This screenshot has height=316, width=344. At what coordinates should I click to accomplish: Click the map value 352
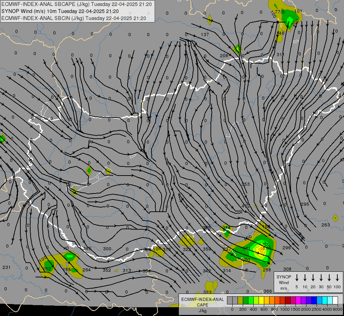pyautogui.click(x=107, y=270)
